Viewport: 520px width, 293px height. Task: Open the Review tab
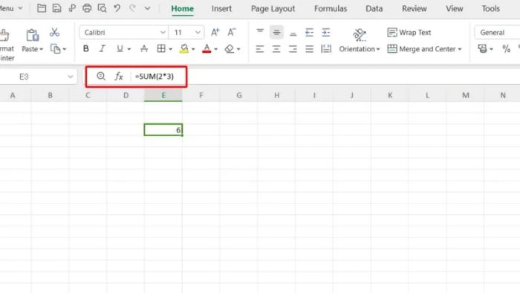pos(415,8)
